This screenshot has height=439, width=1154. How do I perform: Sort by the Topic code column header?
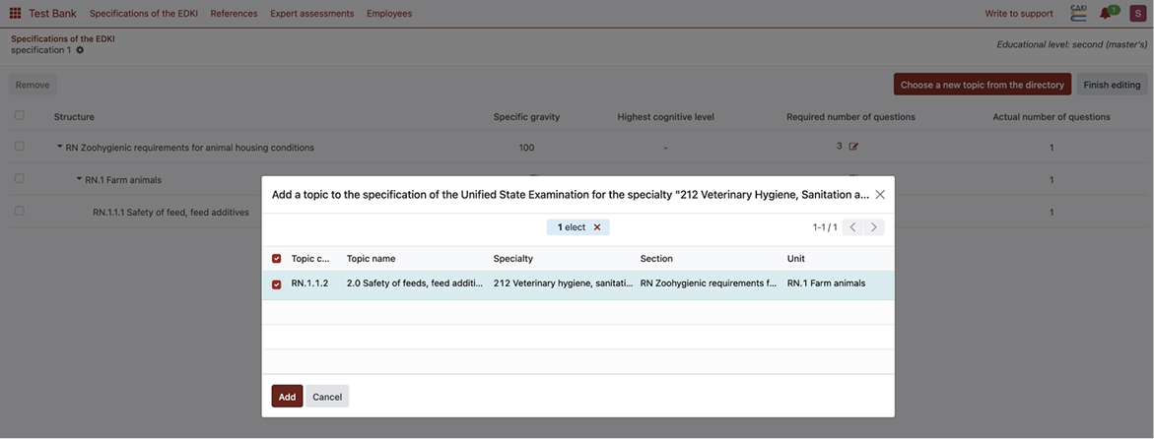tap(311, 259)
